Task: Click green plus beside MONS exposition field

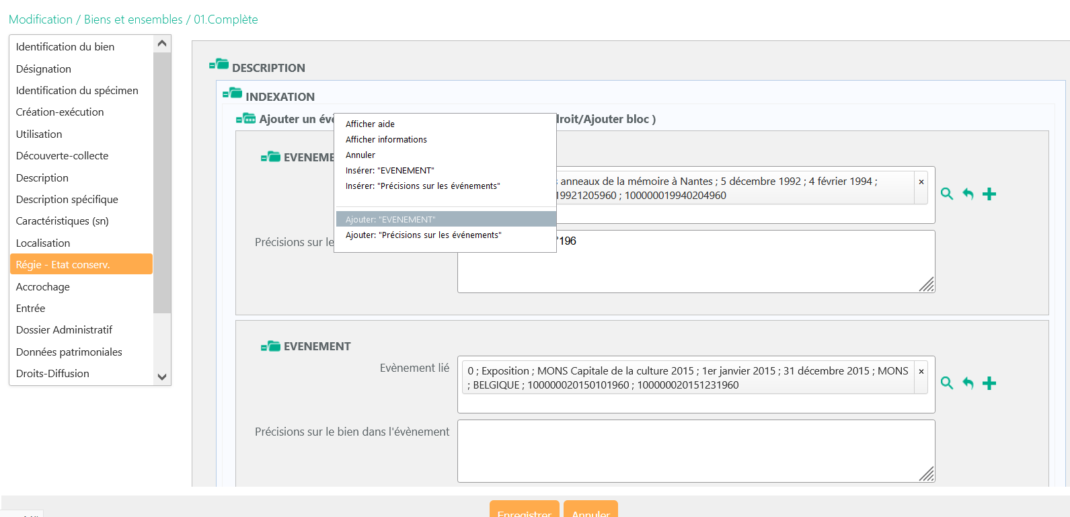Action: pos(989,383)
